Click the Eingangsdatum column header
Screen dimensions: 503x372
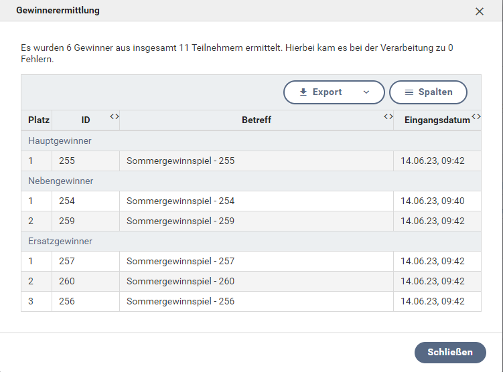437,120
